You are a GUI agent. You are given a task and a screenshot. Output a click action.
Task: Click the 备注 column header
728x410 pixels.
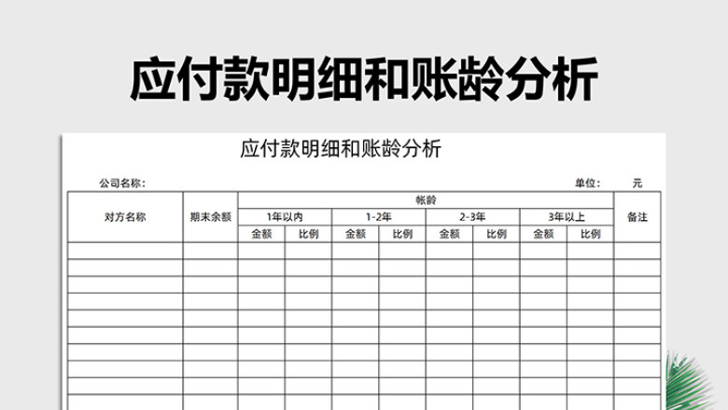pyautogui.click(x=637, y=217)
